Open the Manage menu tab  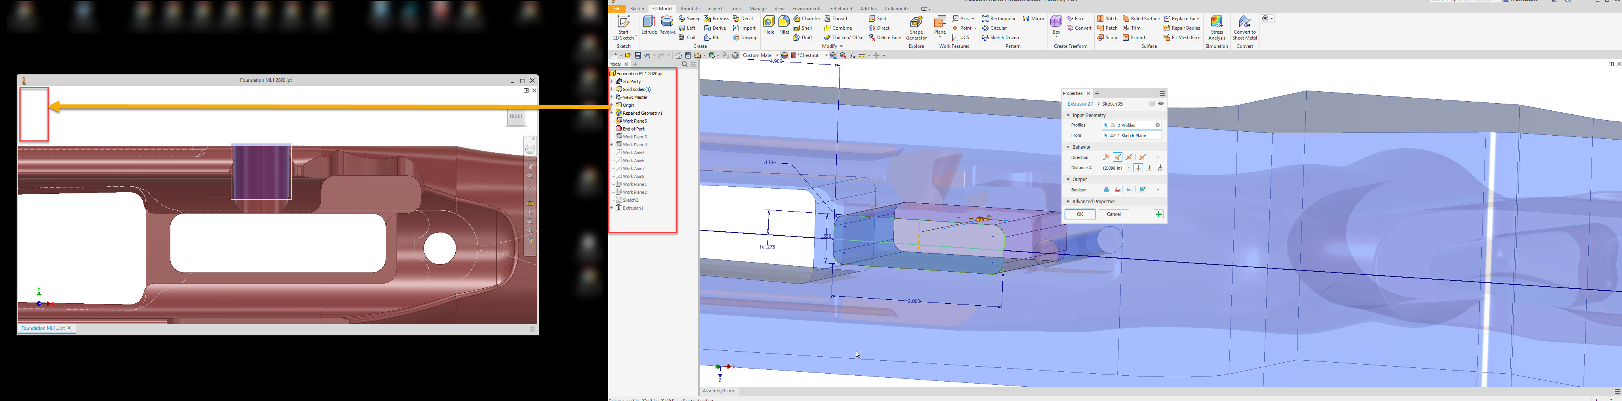tap(758, 8)
